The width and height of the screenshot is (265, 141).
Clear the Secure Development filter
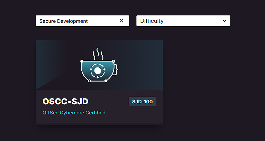coord(121,21)
